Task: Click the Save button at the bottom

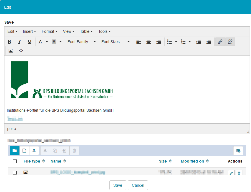Action: point(118,185)
